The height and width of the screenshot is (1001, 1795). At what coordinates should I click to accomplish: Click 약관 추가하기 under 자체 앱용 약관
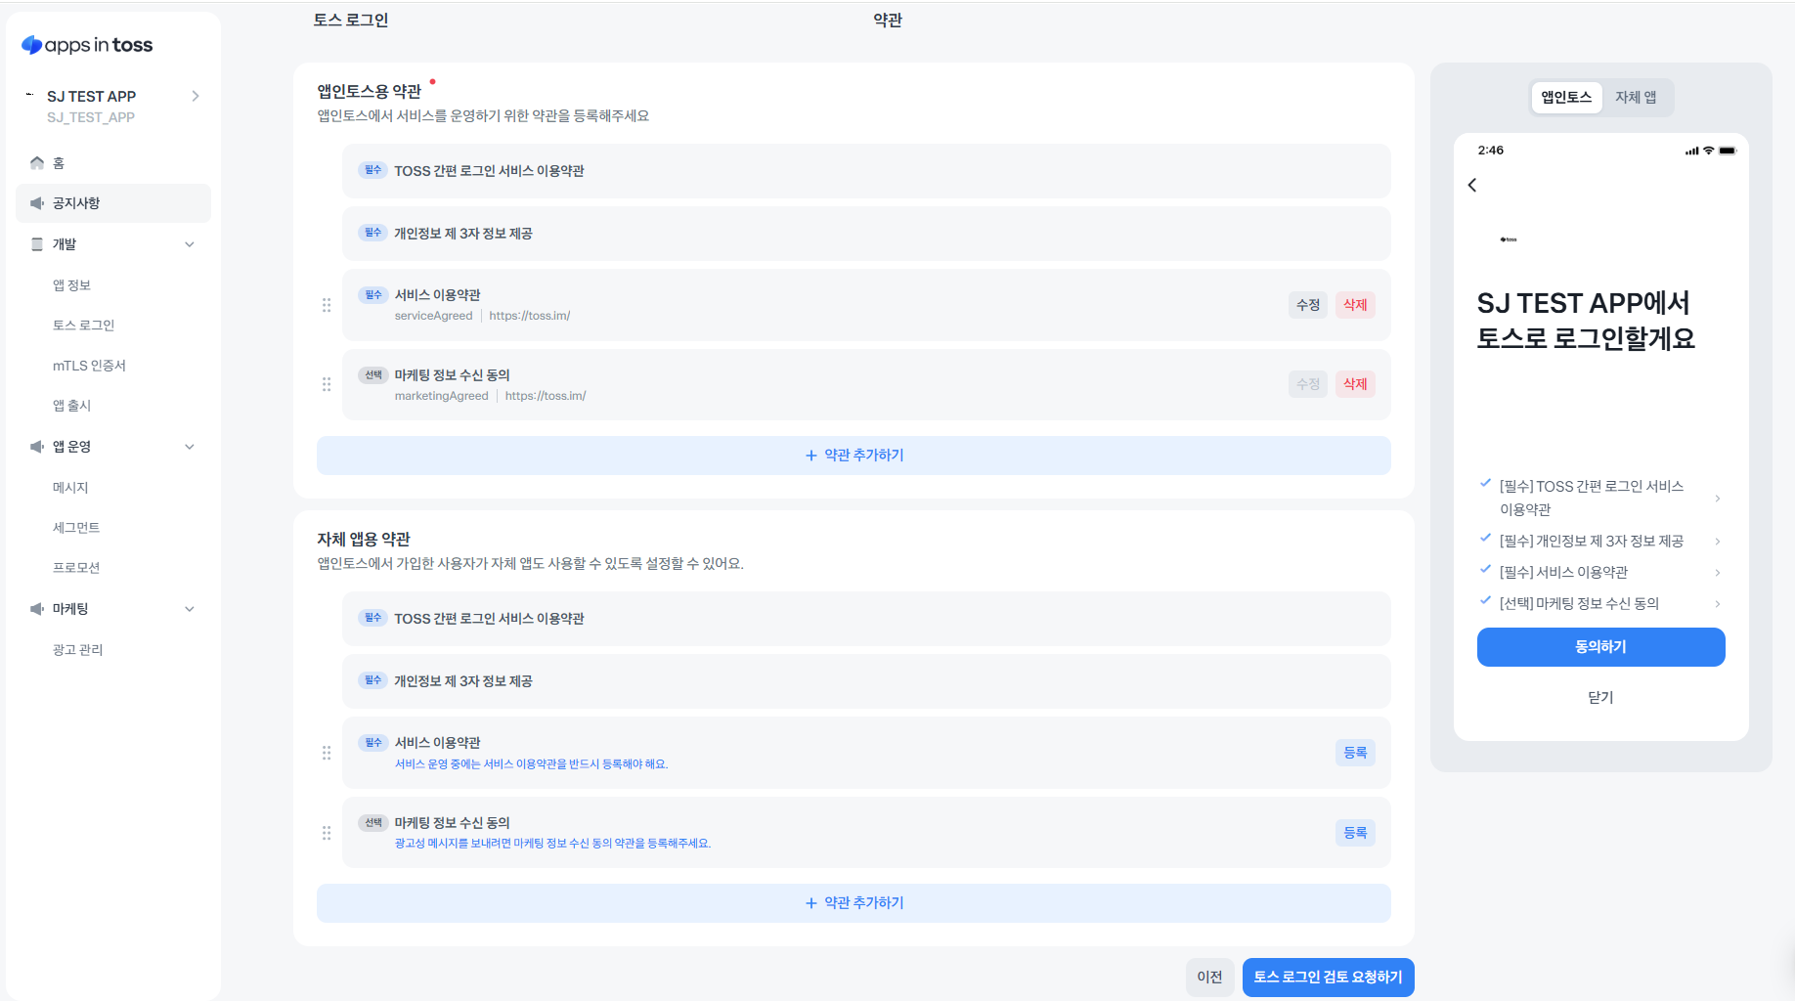pyautogui.click(x=854, y=903)
